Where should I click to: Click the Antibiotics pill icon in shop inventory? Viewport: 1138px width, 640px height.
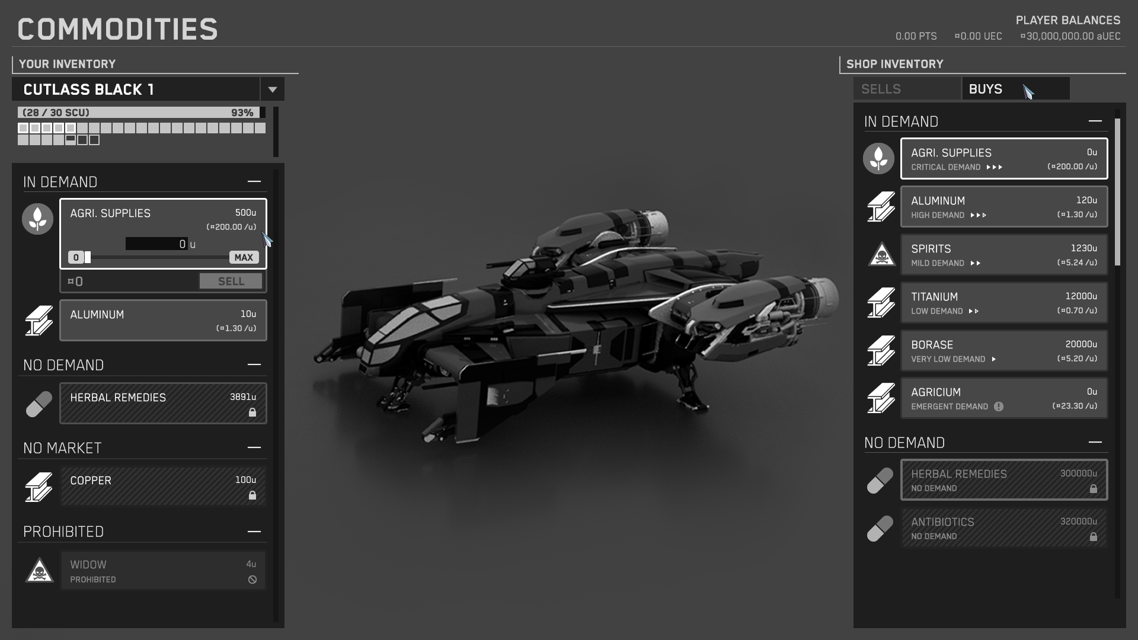880,528
